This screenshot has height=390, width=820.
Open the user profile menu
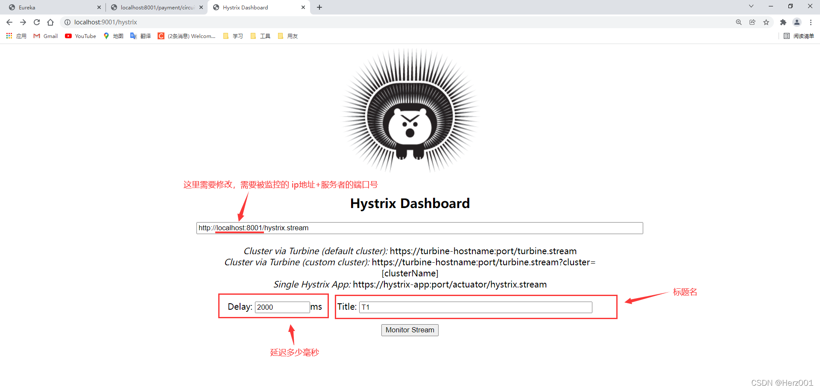click(x=797, y=22)
